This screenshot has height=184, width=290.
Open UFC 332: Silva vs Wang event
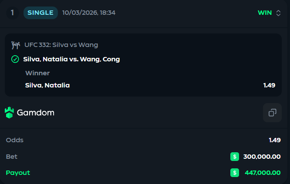pyautogui.click(x=61, y=45)
